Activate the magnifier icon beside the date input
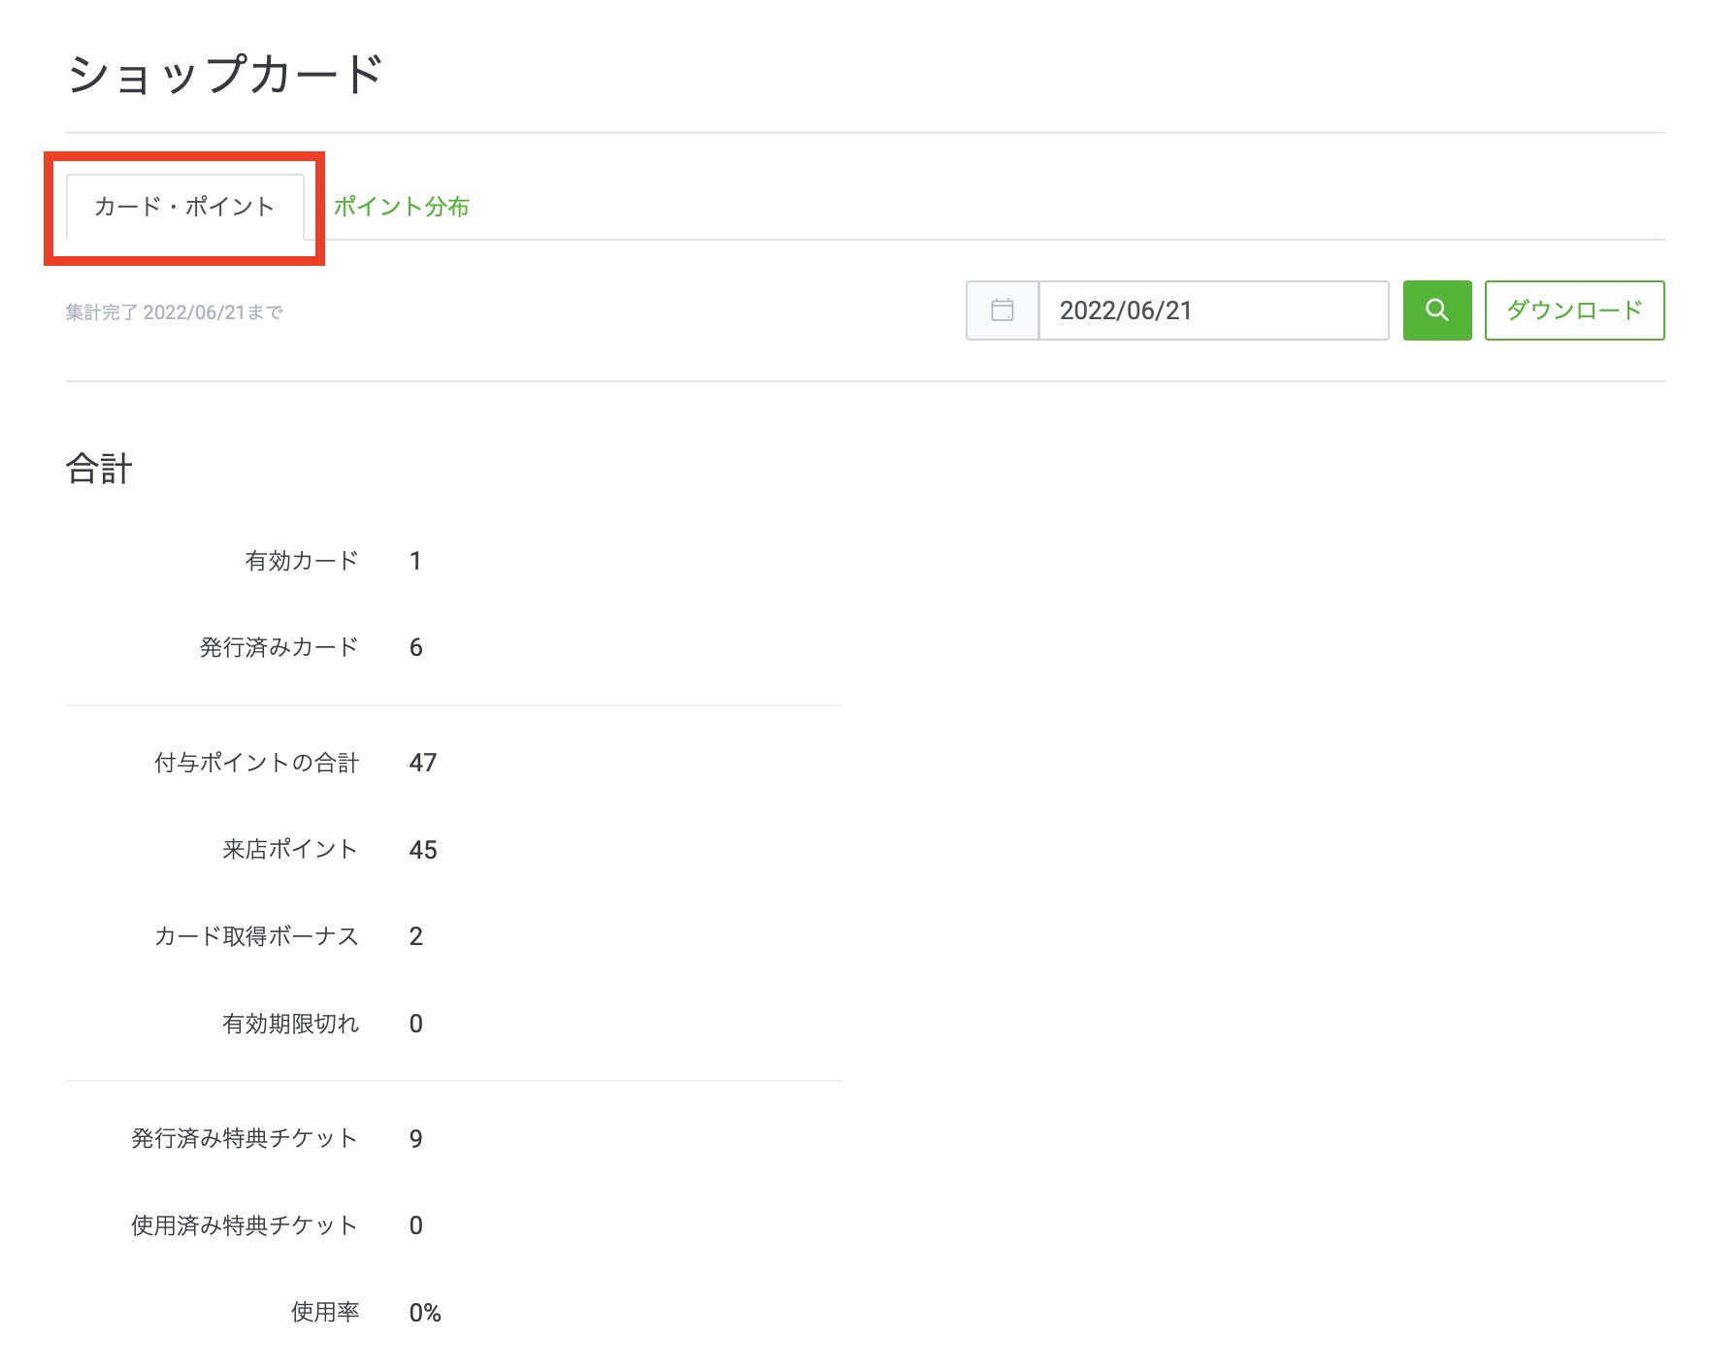 [x=1437, y=310]
